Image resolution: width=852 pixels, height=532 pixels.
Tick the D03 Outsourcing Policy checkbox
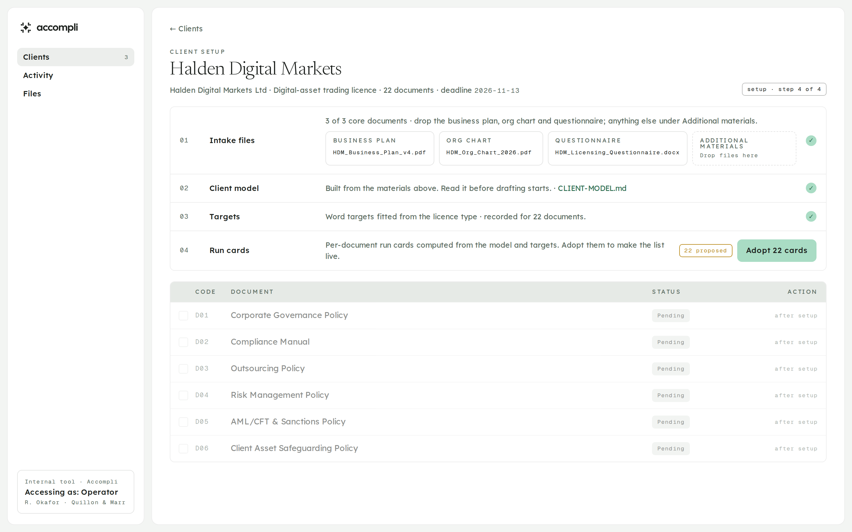(183, 369)
